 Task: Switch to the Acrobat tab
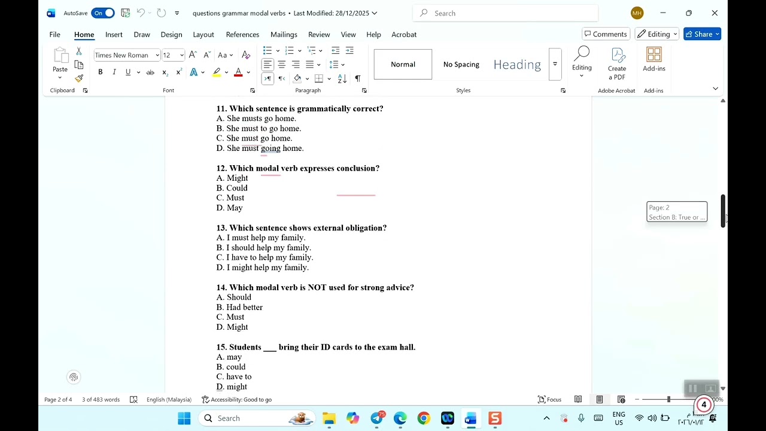[x=404, y=34]
